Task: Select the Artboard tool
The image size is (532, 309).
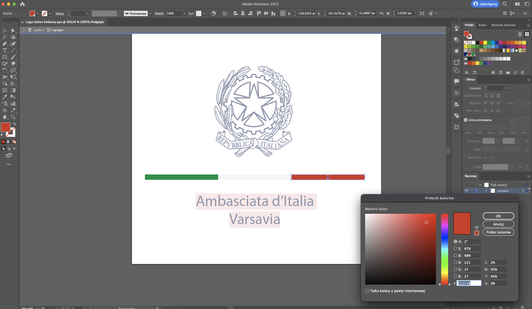Action: (x=5, y=110)
